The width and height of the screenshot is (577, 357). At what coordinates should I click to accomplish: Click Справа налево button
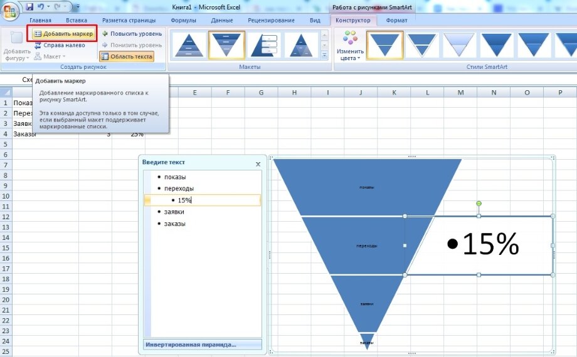(x=60, y=45)
